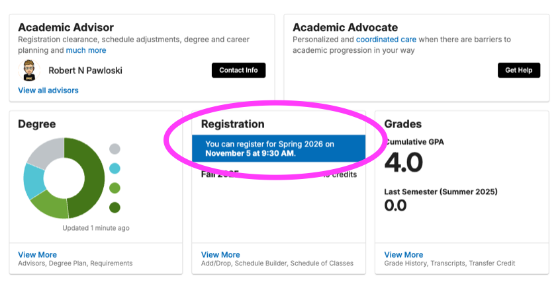Viewport: 560px width, 286px height.
Task: Open the View all advisors link
Action: 48,90
